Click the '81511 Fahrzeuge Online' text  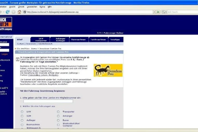coord(110,33)
